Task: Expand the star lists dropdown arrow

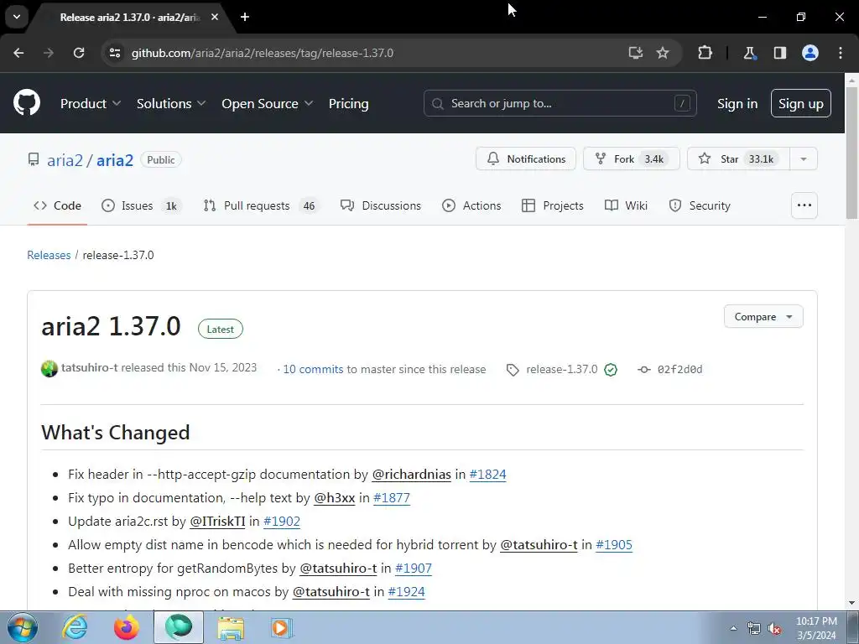Action: point(803,158)
